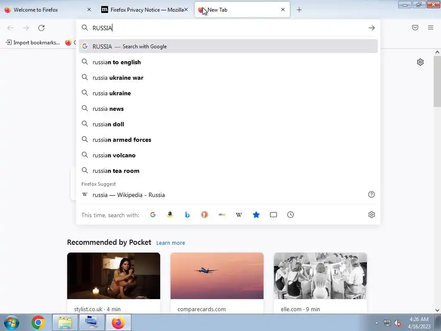
Task: Search this time with Wikipedia
Action: tap(239, 215)
